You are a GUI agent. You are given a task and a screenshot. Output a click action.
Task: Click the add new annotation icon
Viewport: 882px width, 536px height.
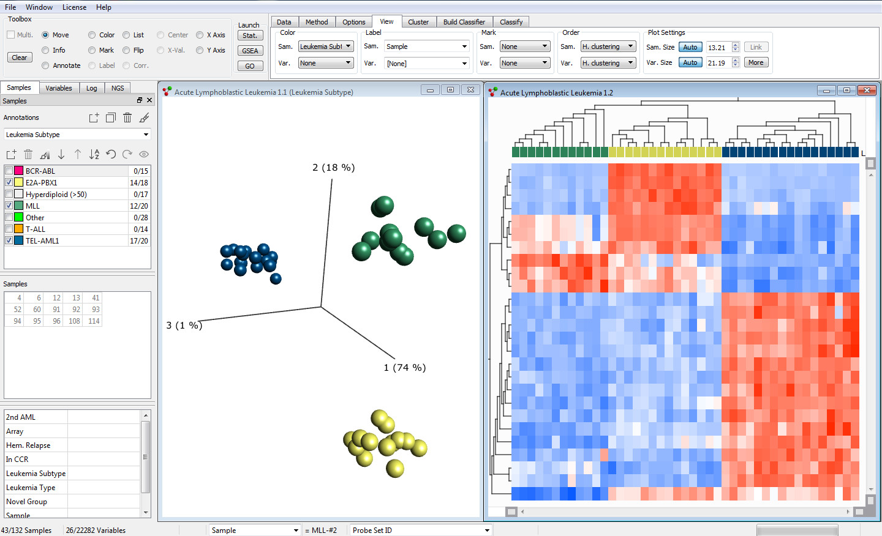(95, 117)
